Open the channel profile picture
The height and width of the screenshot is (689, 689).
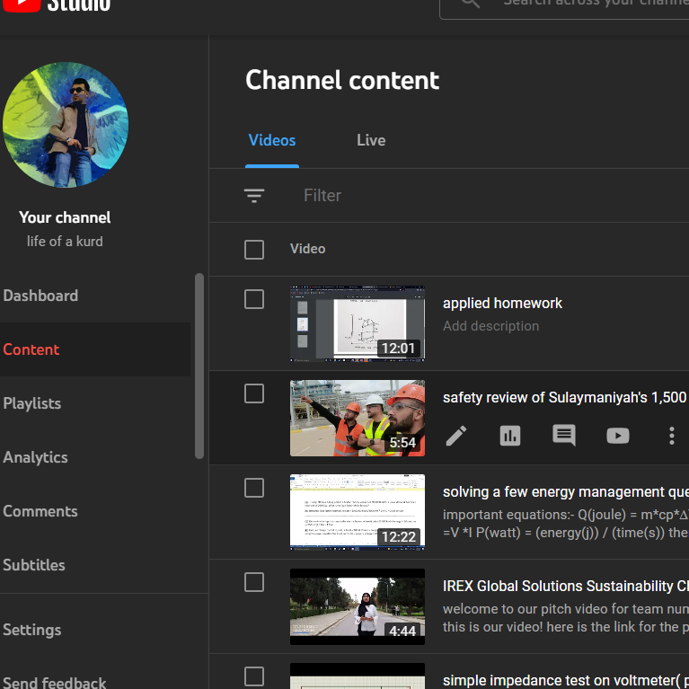point(66,125)
